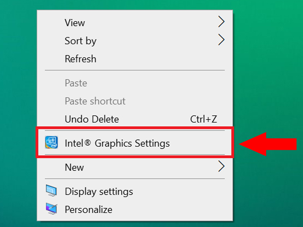The width and height of the screenshot is (303, 227).
Task: Select the Display settings monitor icon
Action: pos(51,191)
